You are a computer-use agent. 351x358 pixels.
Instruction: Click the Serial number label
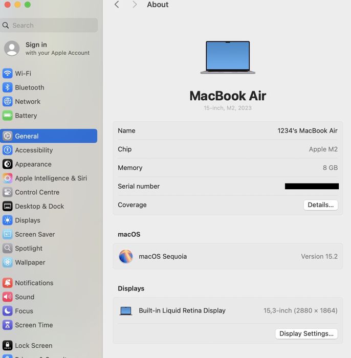[x=139, y=186]
